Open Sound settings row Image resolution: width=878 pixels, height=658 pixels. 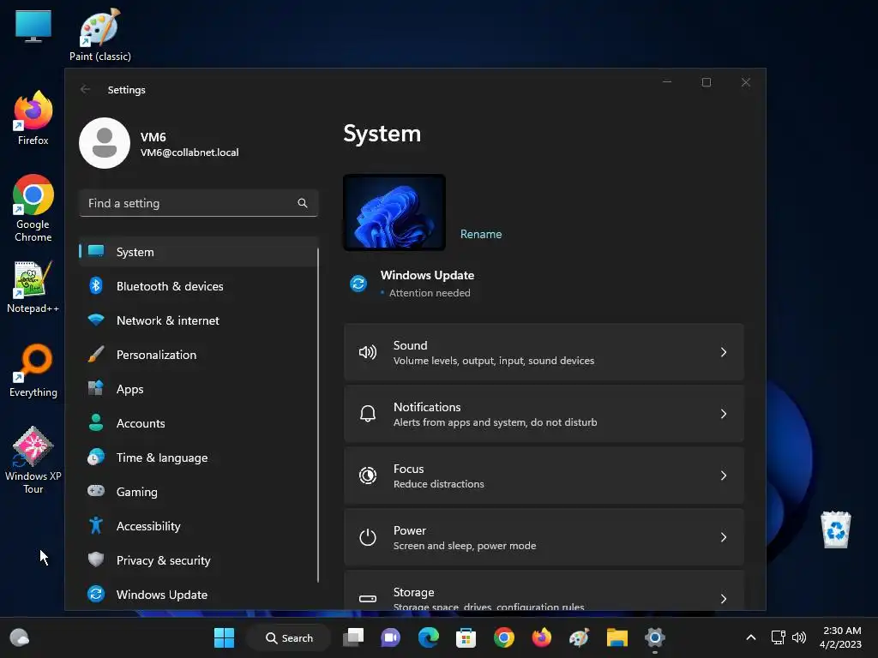click(x=544, y=352)
